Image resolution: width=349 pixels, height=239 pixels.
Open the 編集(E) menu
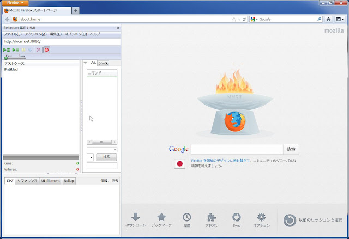[56, 34]
